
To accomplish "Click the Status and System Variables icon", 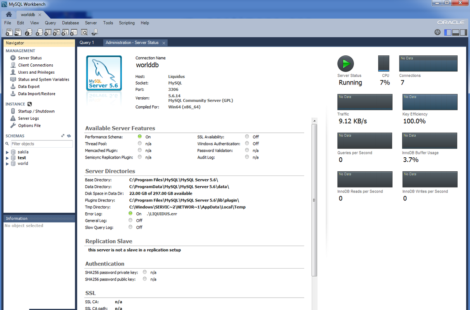I will (x=13, y=79).
